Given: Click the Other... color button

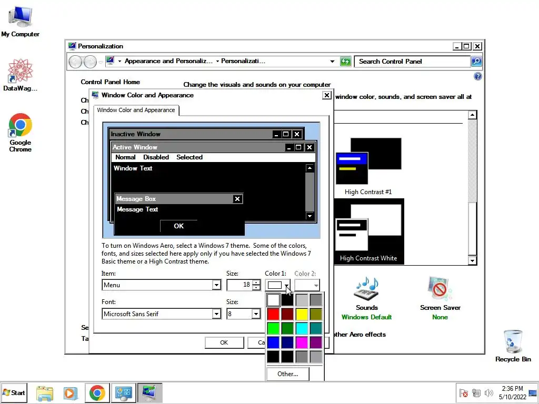Looking at the screenshot, I should tap(288, 374).
